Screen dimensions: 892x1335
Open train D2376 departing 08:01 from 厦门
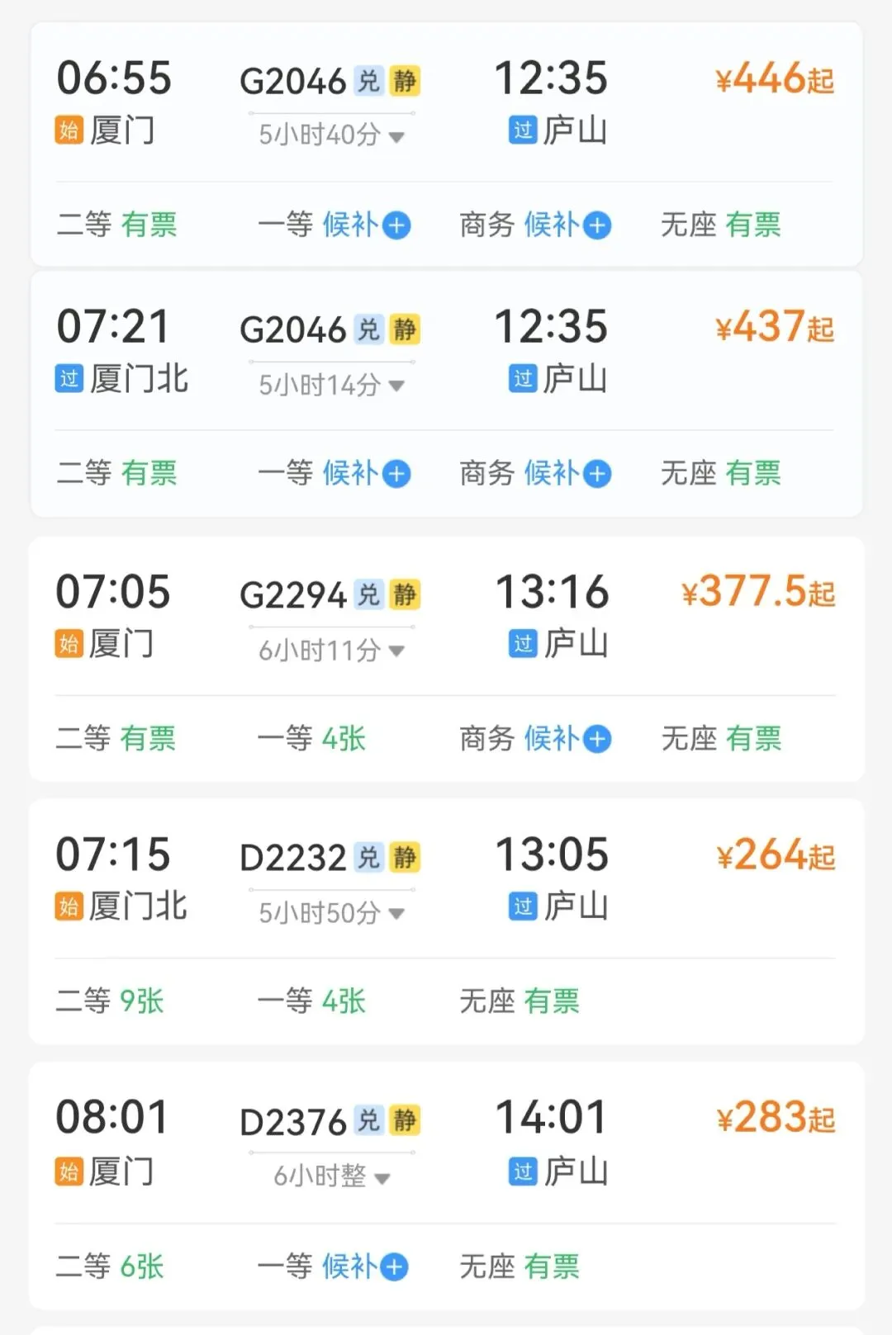293,1122
